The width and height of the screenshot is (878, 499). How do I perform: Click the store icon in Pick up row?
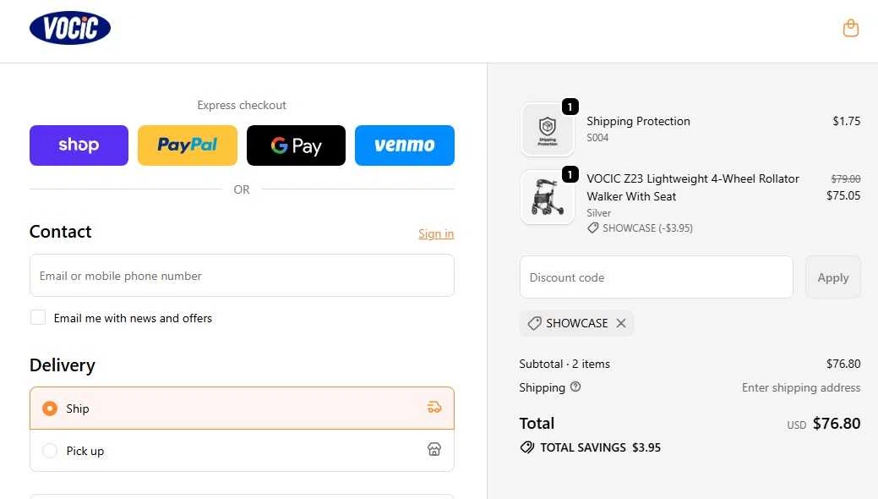(x=434, y=449)
